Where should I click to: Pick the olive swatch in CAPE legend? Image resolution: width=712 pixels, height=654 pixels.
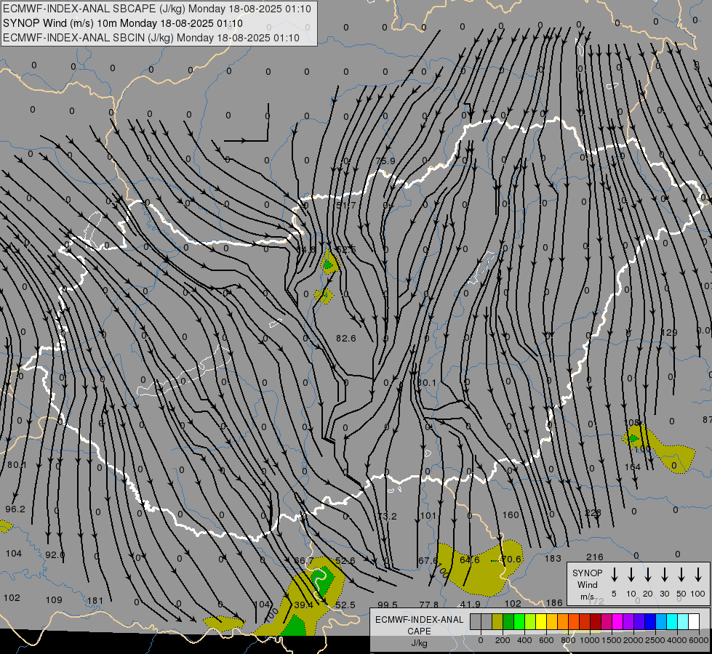click(497, 622)
